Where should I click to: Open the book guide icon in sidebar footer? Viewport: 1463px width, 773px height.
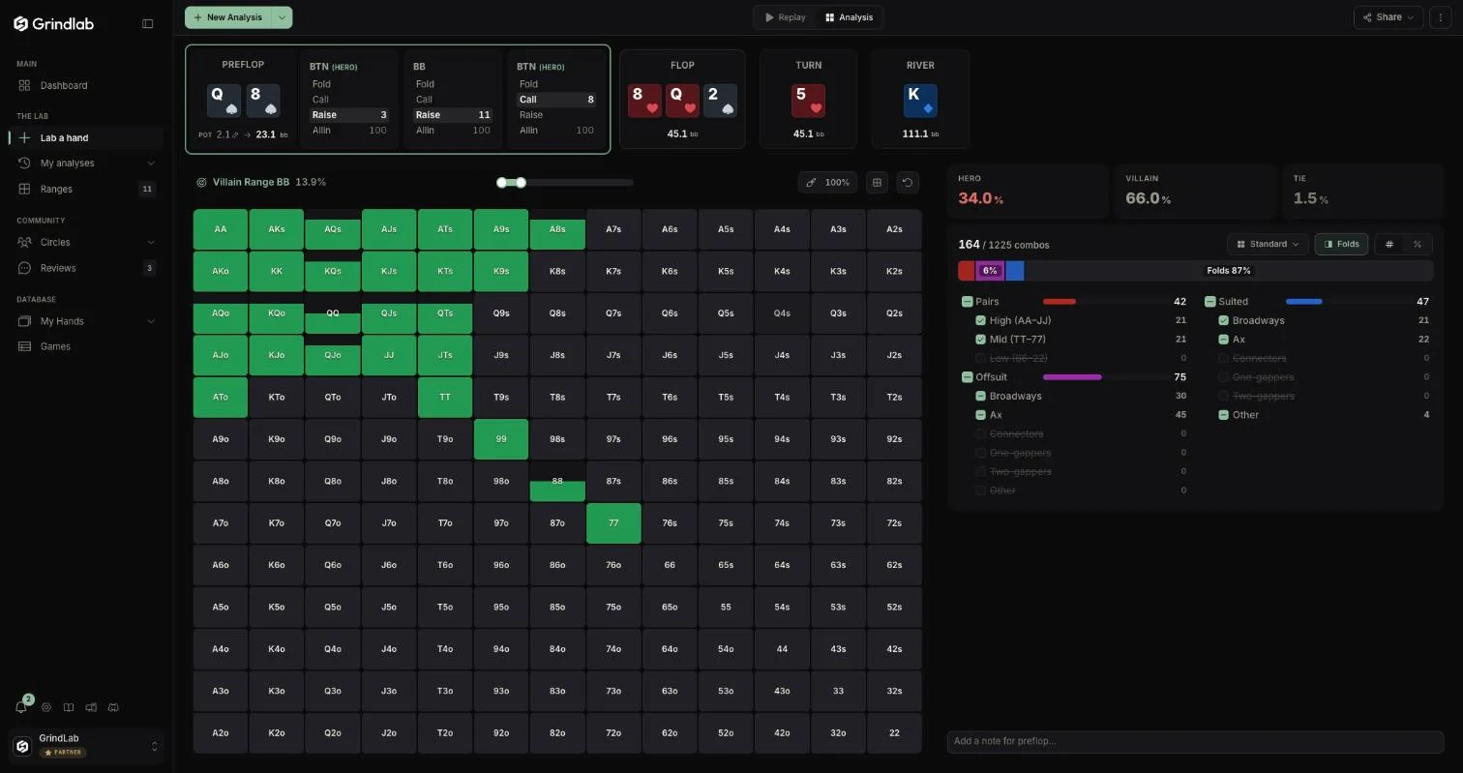[x=68, y=707]
